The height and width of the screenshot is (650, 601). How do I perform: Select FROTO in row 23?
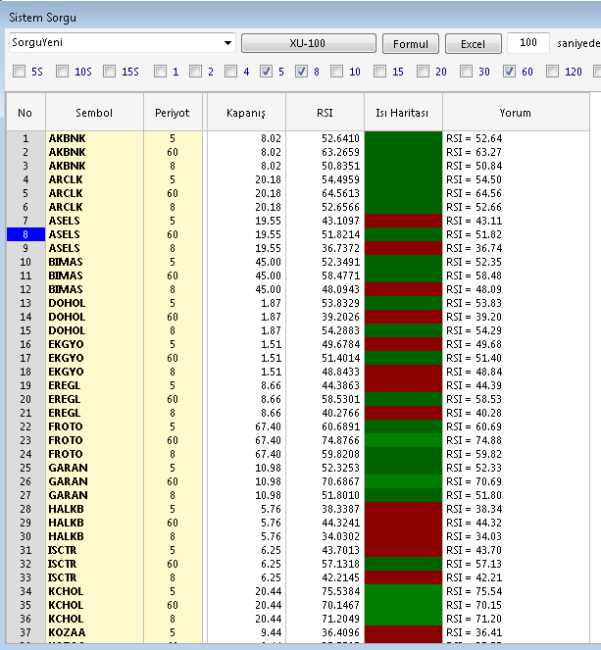coord(66,440)
